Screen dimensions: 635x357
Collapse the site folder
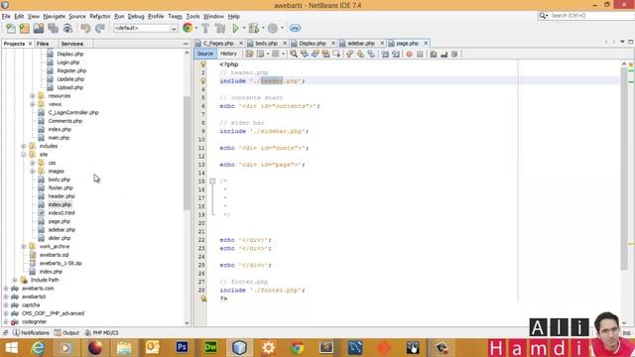[x=24, y=155]
